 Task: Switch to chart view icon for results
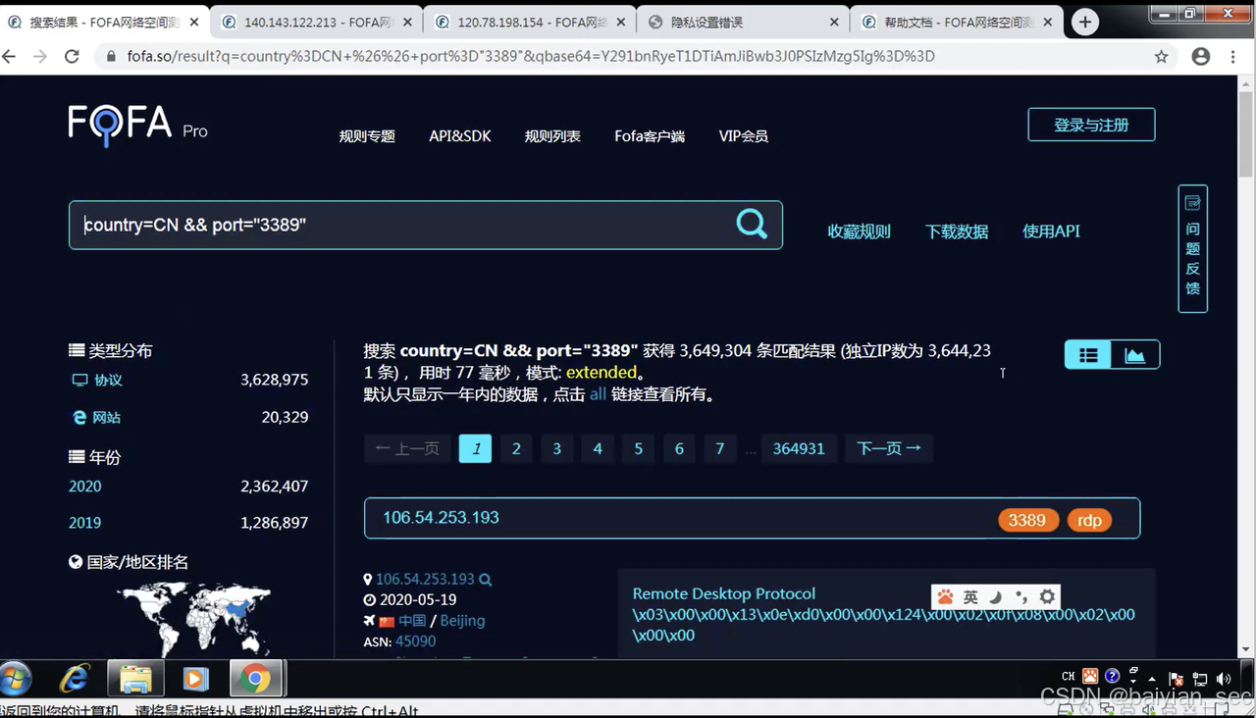coord(1135,355)
